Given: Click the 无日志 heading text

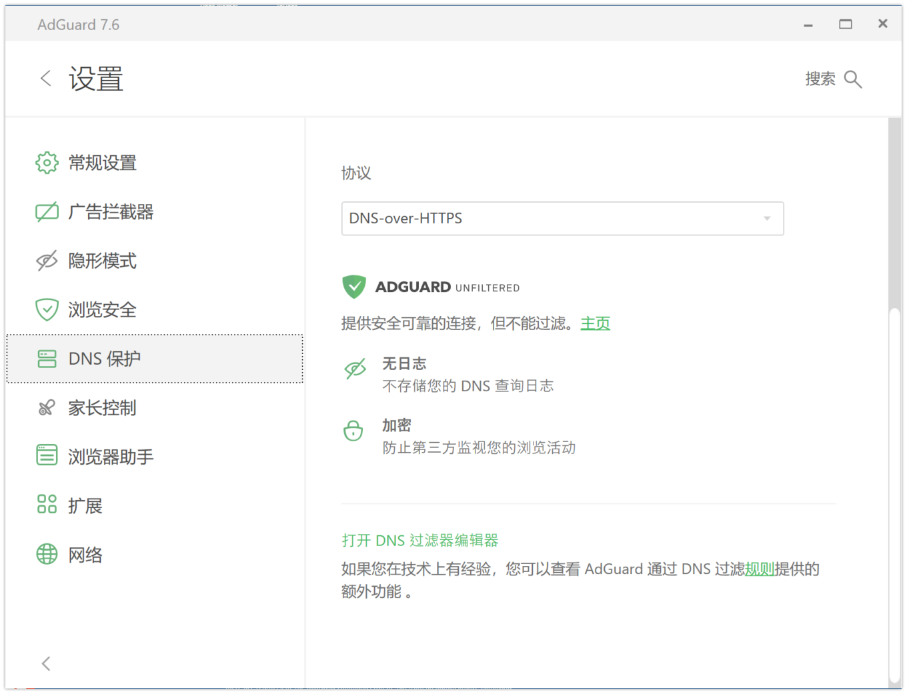Looking at the screenshot, I should click(x=404, y=364).
